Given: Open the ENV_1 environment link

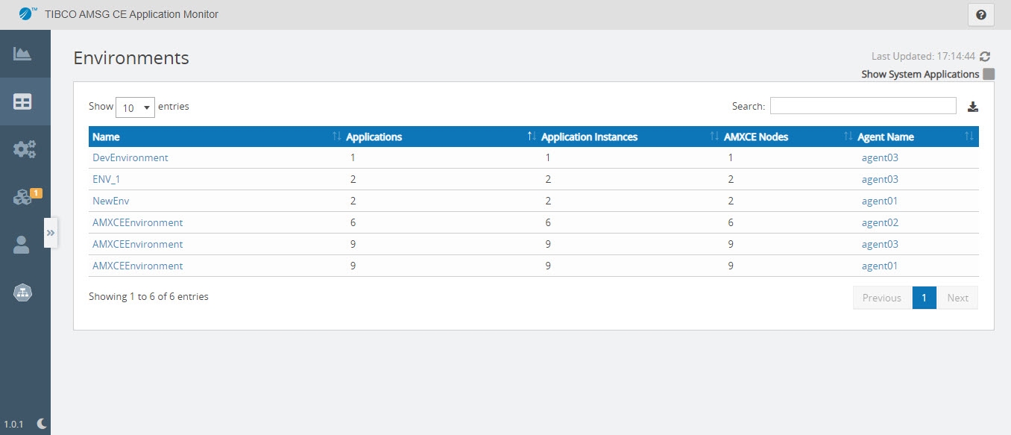Looking at the screenshot, I should coord(107,179).
